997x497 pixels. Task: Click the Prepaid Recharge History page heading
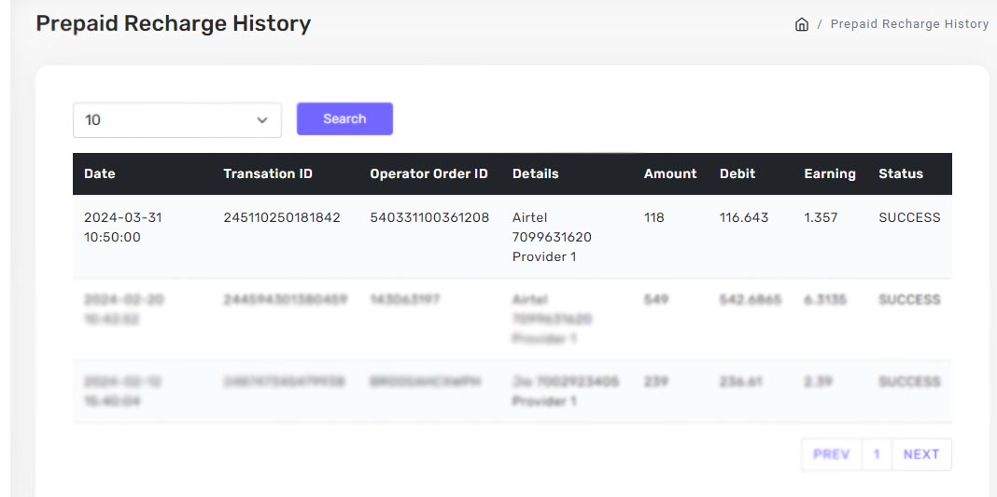pos(173,24)
